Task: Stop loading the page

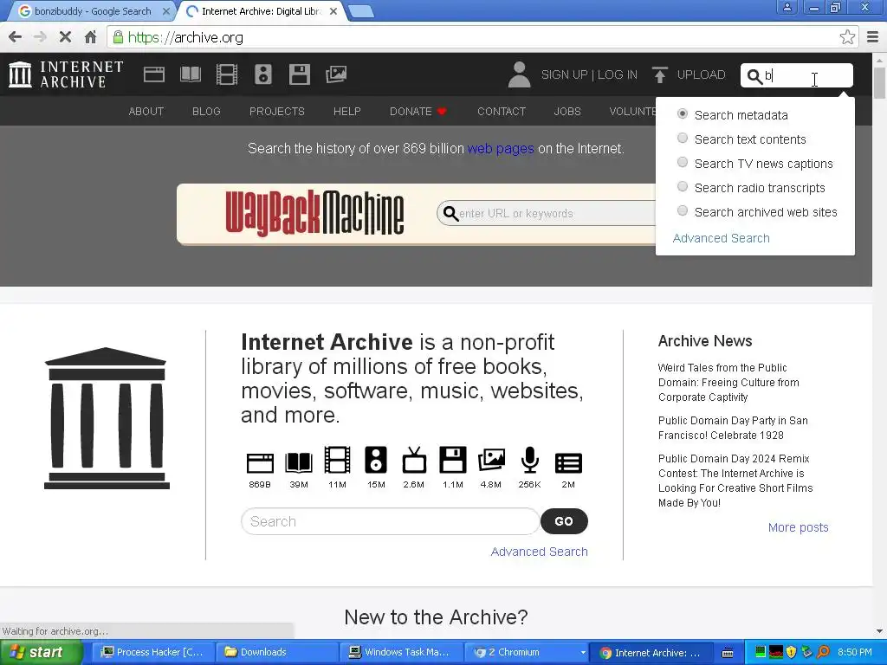Action: point(65,37)
